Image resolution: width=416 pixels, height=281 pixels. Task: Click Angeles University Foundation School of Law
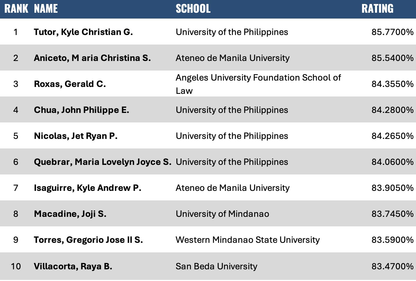click(258, 84)
